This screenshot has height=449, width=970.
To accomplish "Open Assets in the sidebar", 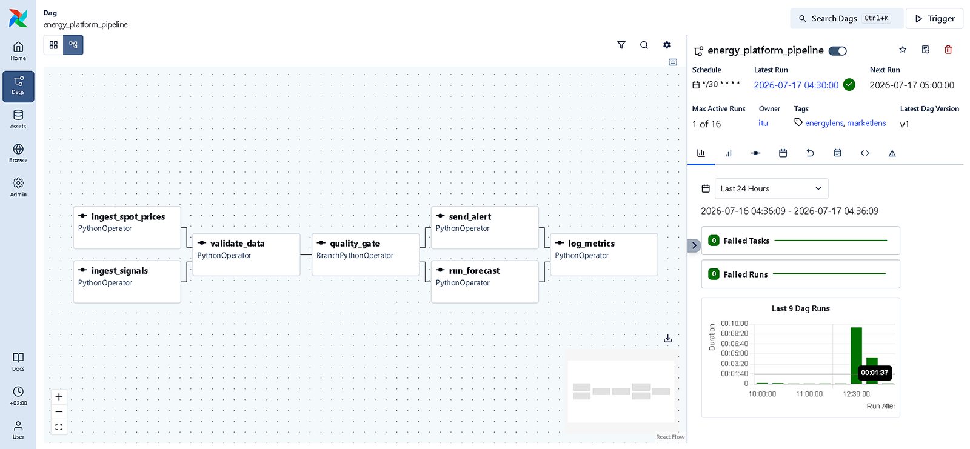I will click(x=18, y=119).
